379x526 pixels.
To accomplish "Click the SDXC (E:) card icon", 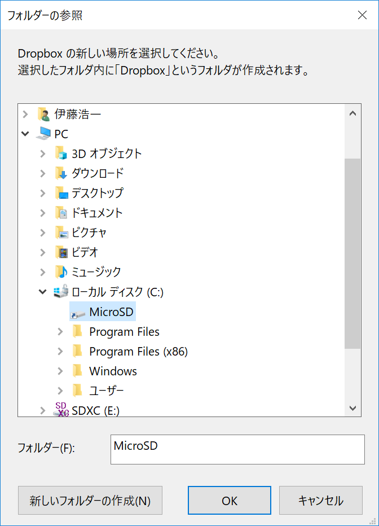I will [x=61, y=410].
